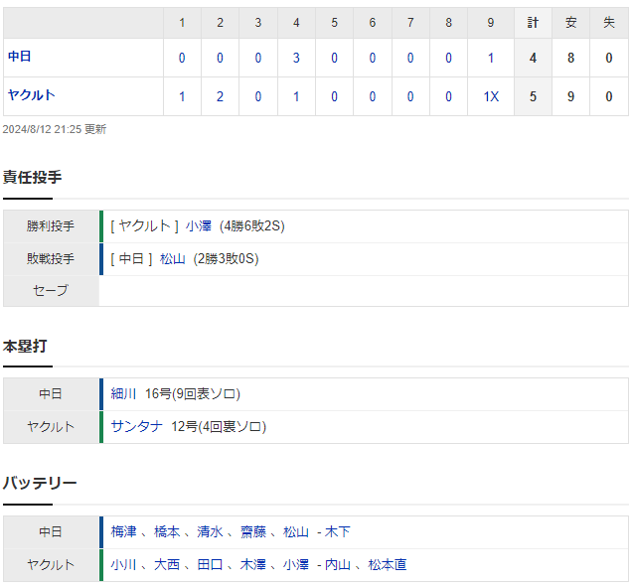Open the ヤクルト team link in scoreboard

tap(32, 94)
